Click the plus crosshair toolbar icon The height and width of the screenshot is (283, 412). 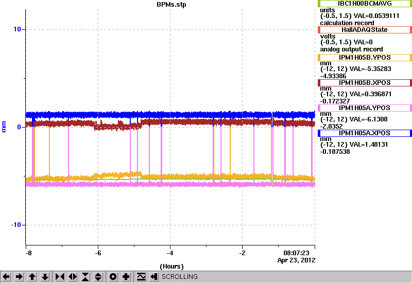[126, 277]
